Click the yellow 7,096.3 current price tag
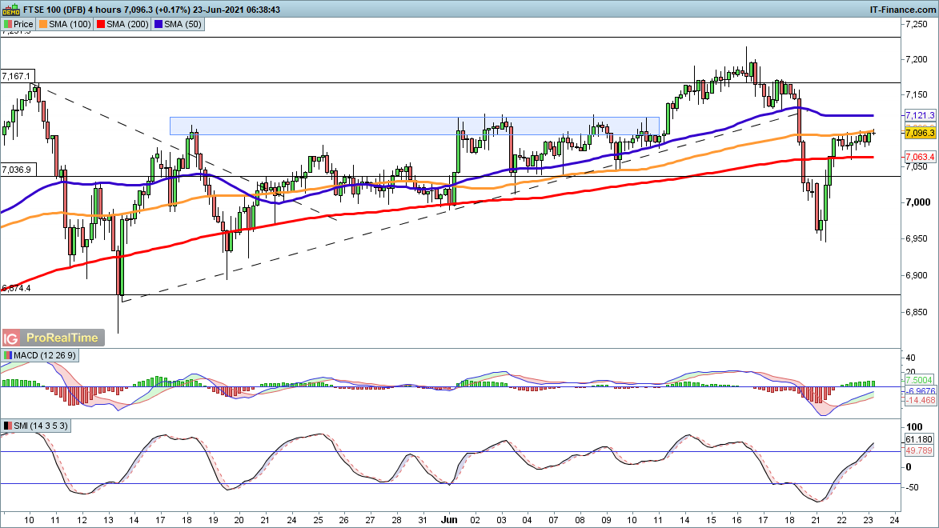The image size is (939, 528). click(x=920, y=132)
